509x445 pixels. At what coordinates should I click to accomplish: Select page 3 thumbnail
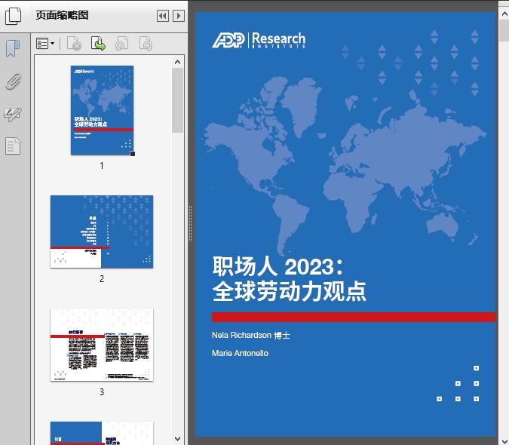pyautogui.click(x=102, y=345)
